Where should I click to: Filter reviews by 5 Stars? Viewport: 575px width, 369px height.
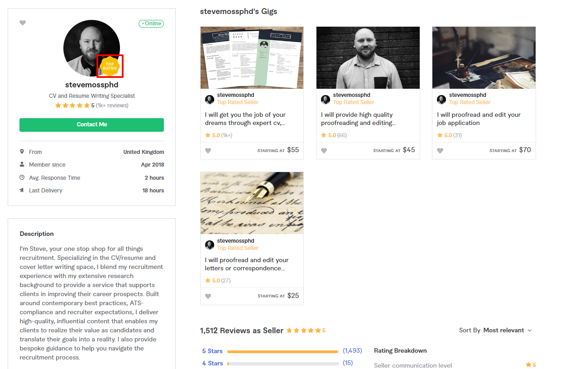click(x=213, y=351)
